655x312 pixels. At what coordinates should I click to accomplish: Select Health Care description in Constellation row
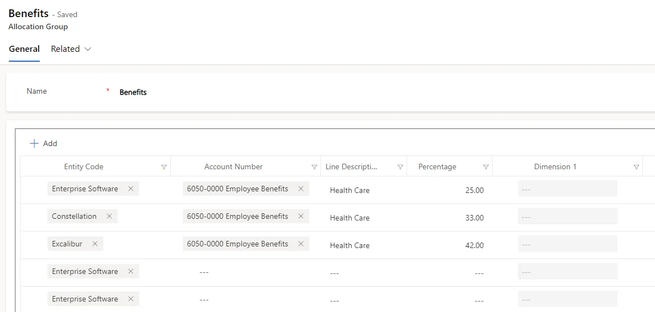pyautogui.click(x=350, y=218)
